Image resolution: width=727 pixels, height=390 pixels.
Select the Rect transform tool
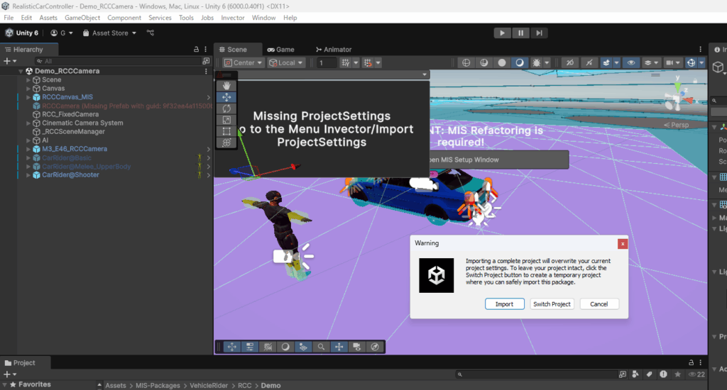226,131
